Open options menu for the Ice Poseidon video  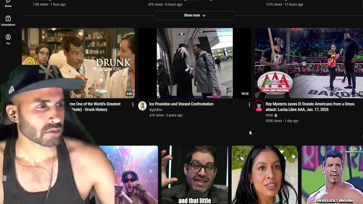(x=249, y=105)
